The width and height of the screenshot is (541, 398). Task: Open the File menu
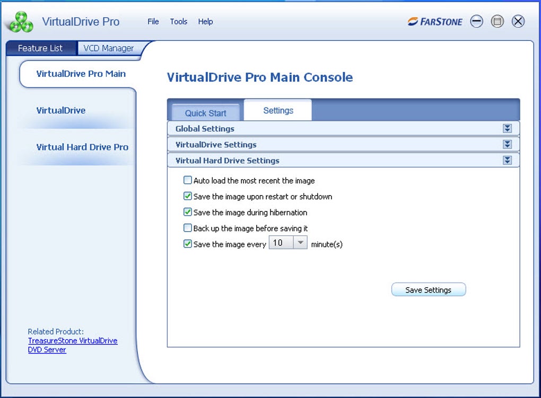(x=153, y=21)
